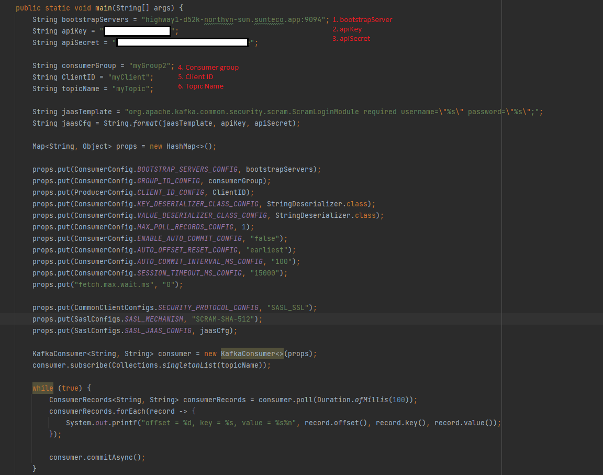
Task: Click the main method name in the signature
Action: (x=104, y=8)
